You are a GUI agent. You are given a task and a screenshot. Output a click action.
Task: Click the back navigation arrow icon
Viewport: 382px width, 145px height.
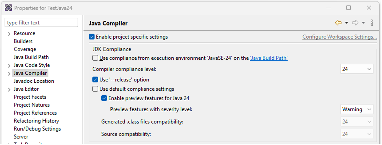pos(338,23)
